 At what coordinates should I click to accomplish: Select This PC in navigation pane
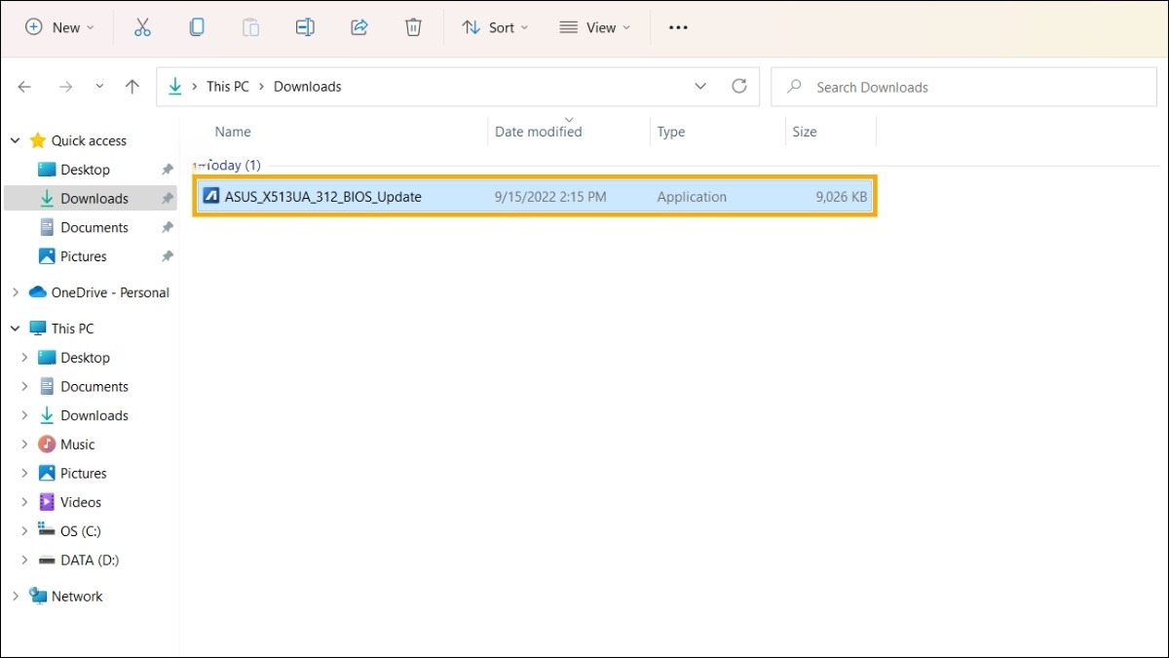73,329
